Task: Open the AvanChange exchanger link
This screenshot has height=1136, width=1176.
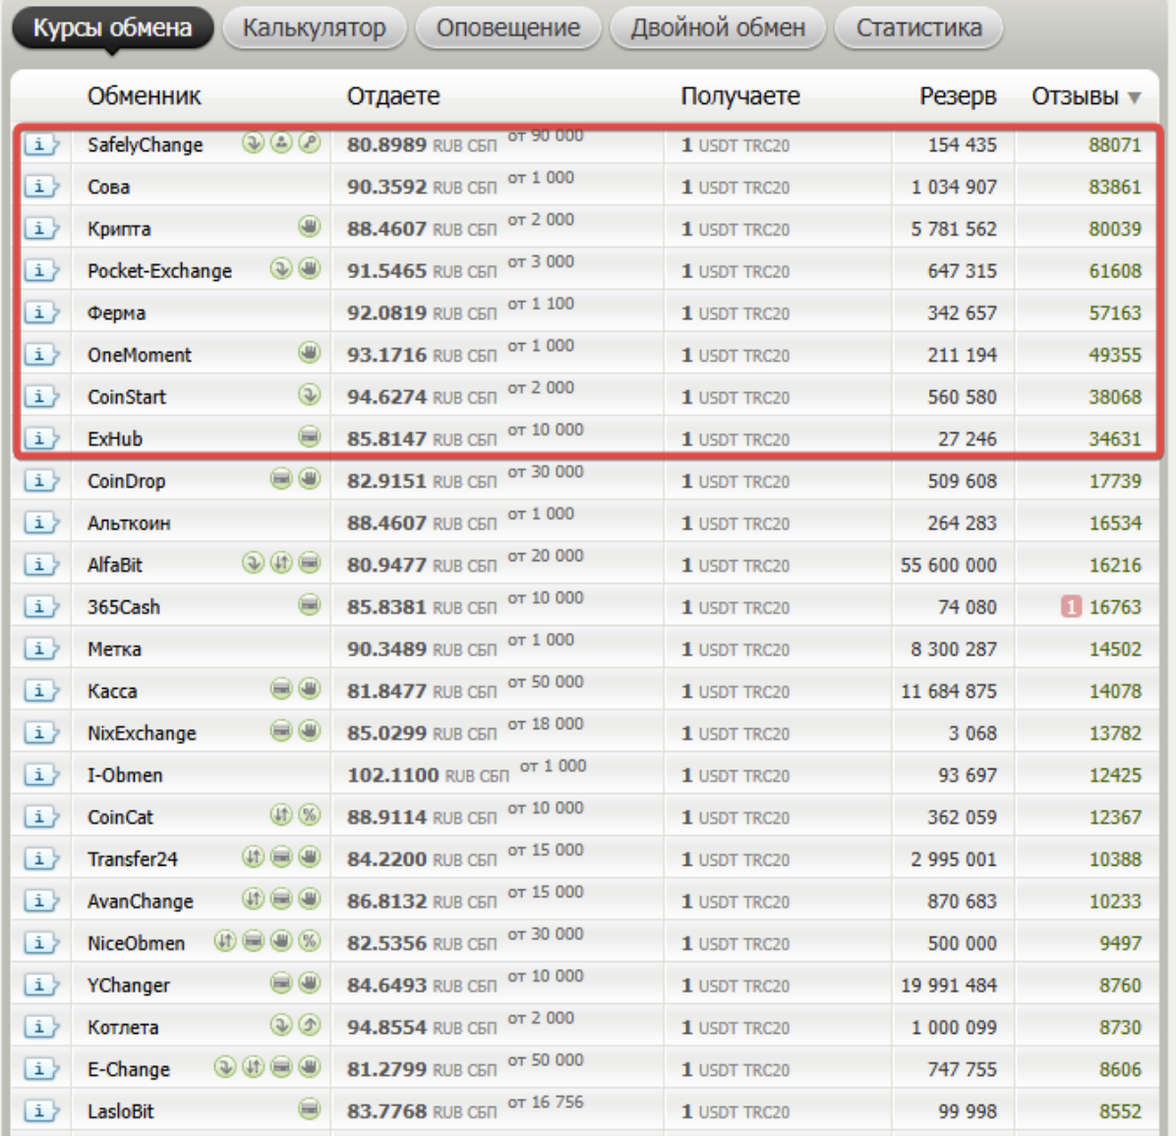Action: point(141,901)
